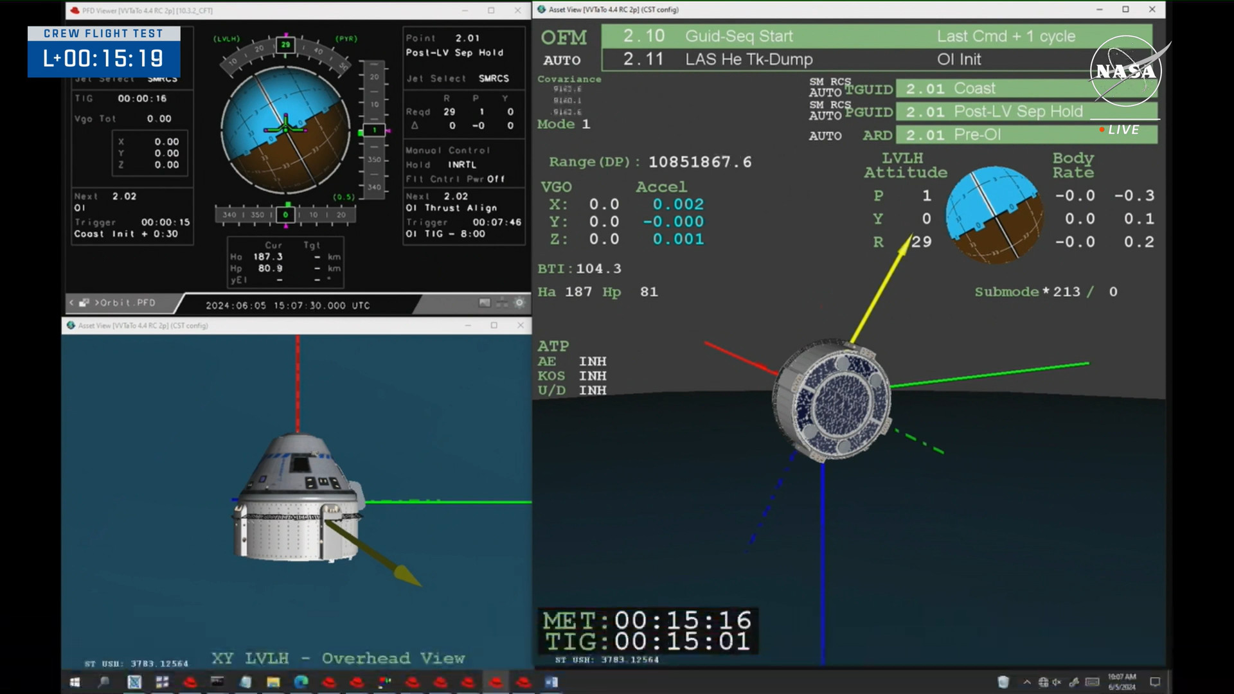Click the OI Thrust Align next-event label
1234x694 pixels.
click(451, 208)
